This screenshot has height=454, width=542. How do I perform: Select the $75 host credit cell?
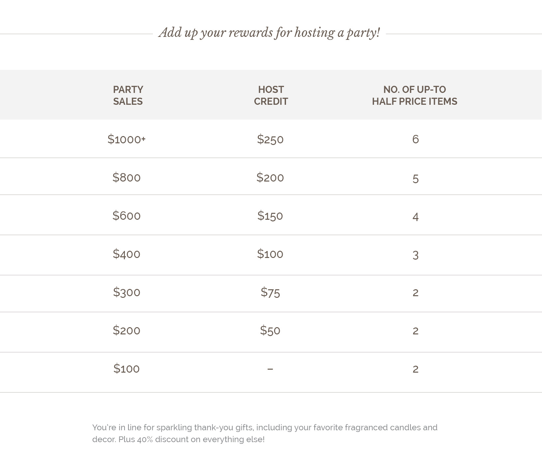tap(270, 292)
